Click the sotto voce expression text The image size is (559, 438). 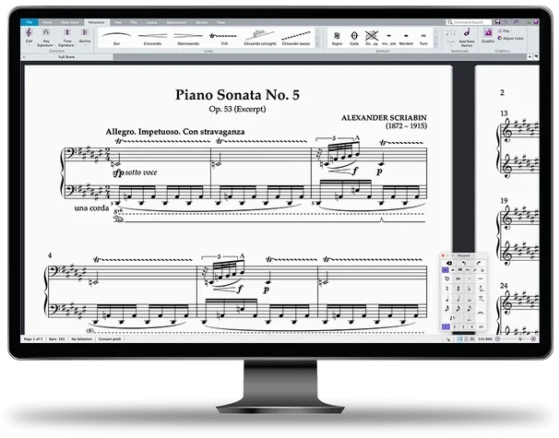pos(141,172)
